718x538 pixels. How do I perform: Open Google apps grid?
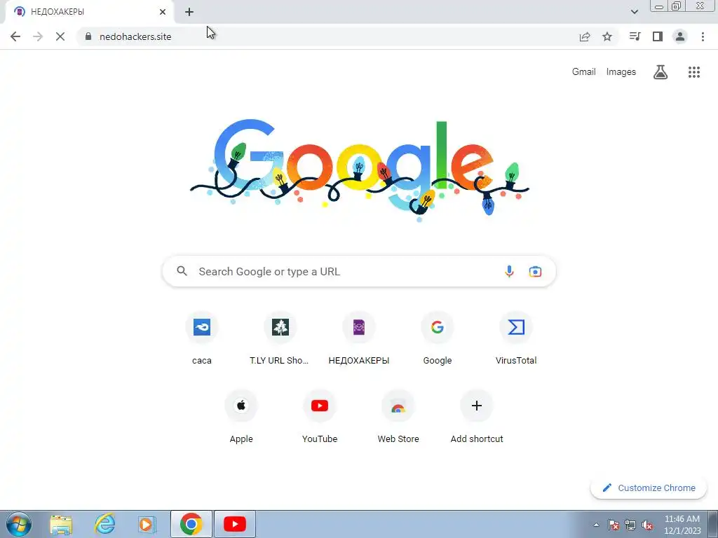pyautogui.click(x=694, y=72)
